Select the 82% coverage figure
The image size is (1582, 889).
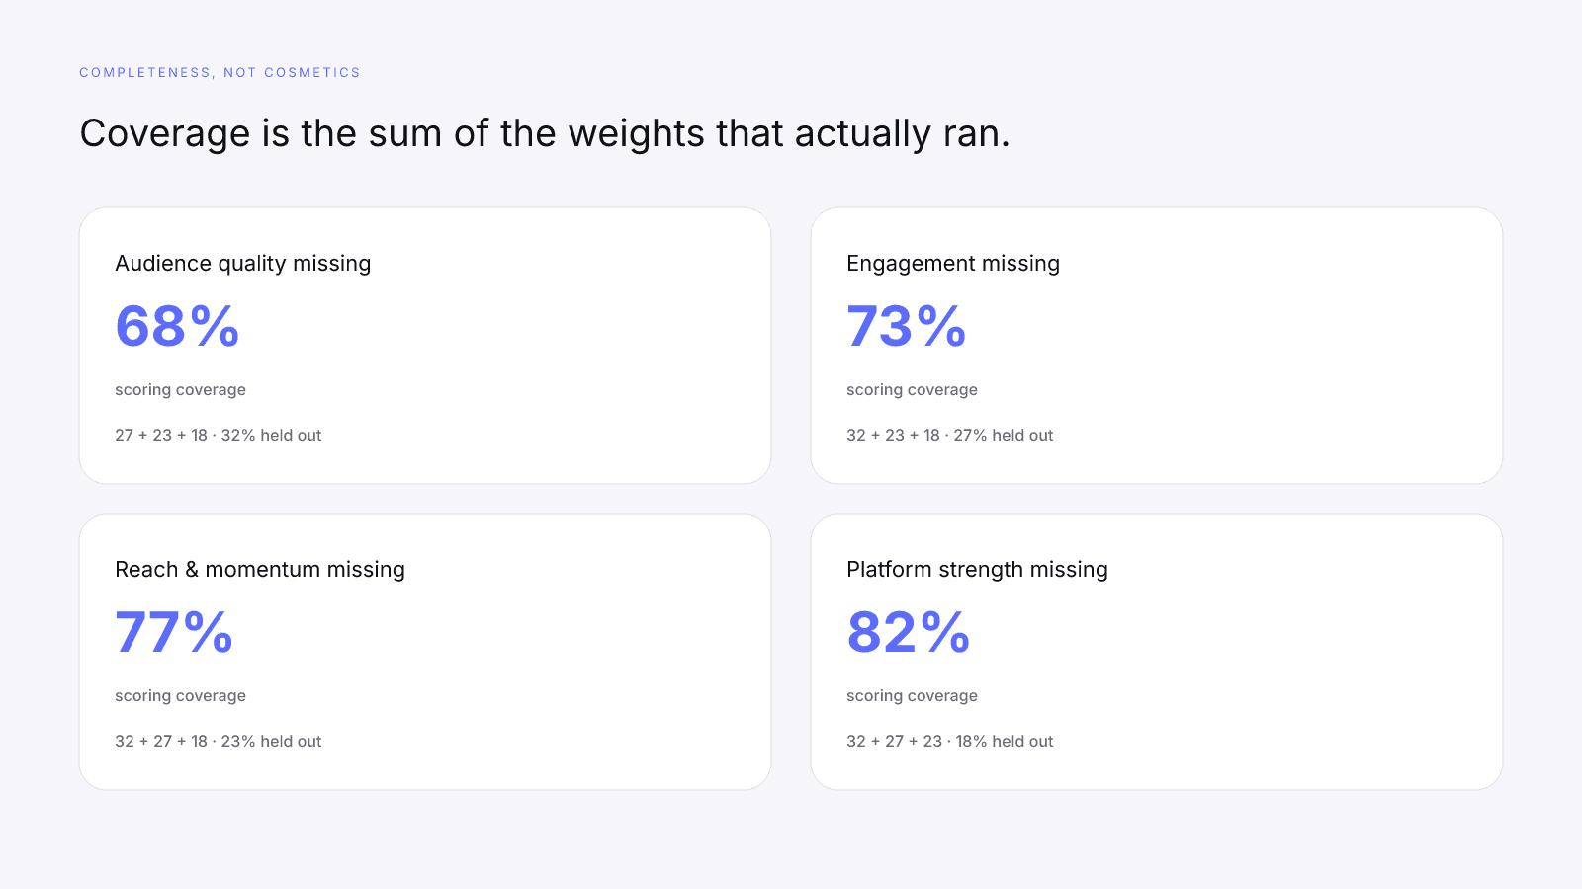pos(909,632)
